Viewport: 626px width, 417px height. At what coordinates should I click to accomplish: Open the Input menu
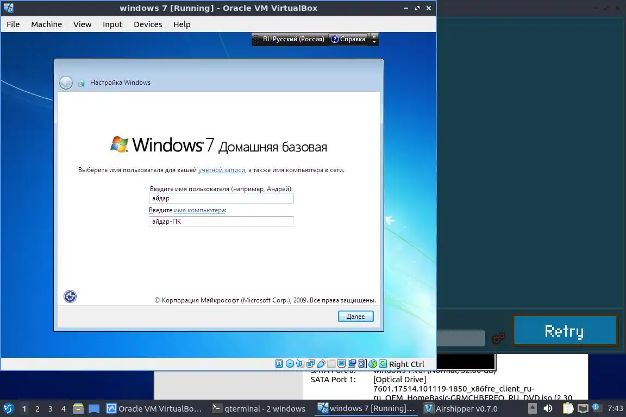(x=112, y=24)
